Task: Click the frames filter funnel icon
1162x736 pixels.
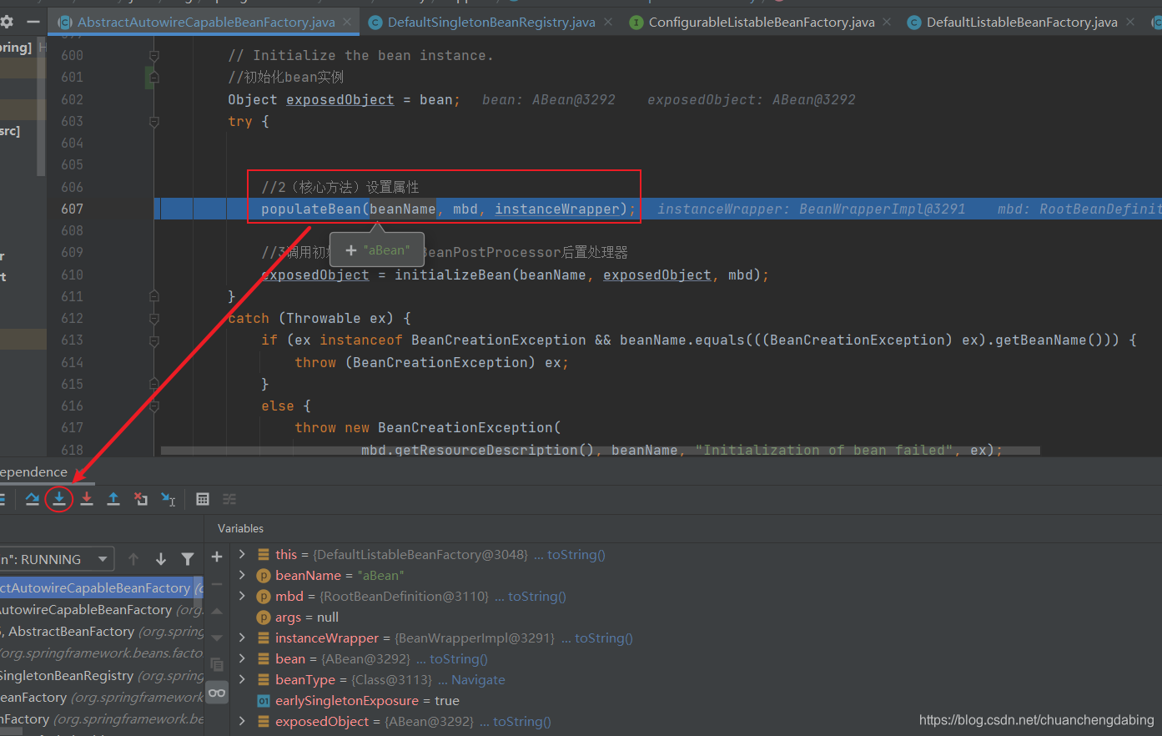Action: 188,559
